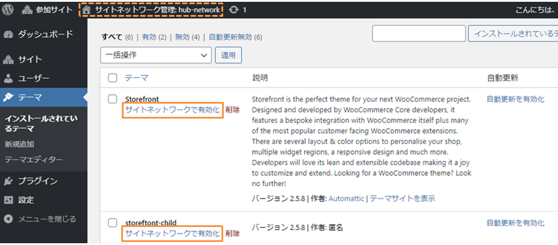This screenshot has height=245, width=558.
Task: Open the 一括操作 bulk actions dropdown
Action: point(156,55)
